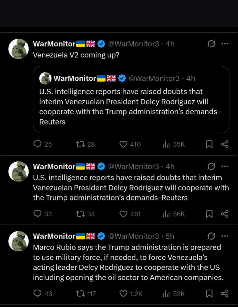The height and width of the screenshot is (307, 238).
Task: Open more options on the second post
Action: click(225, 167)
